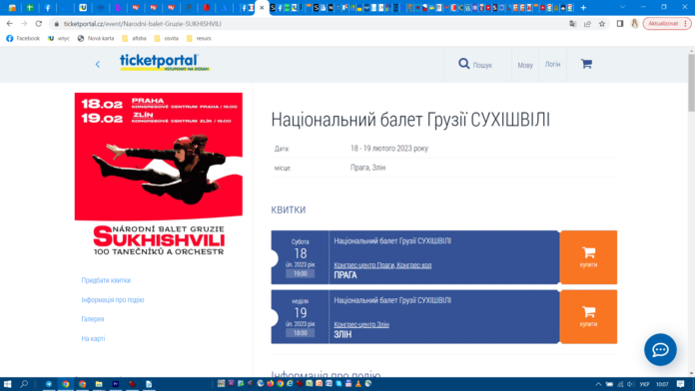The height and width of the screenshot is (391, 695).
Task: Click the share page icon in address bar
Action: pos(587,24)
